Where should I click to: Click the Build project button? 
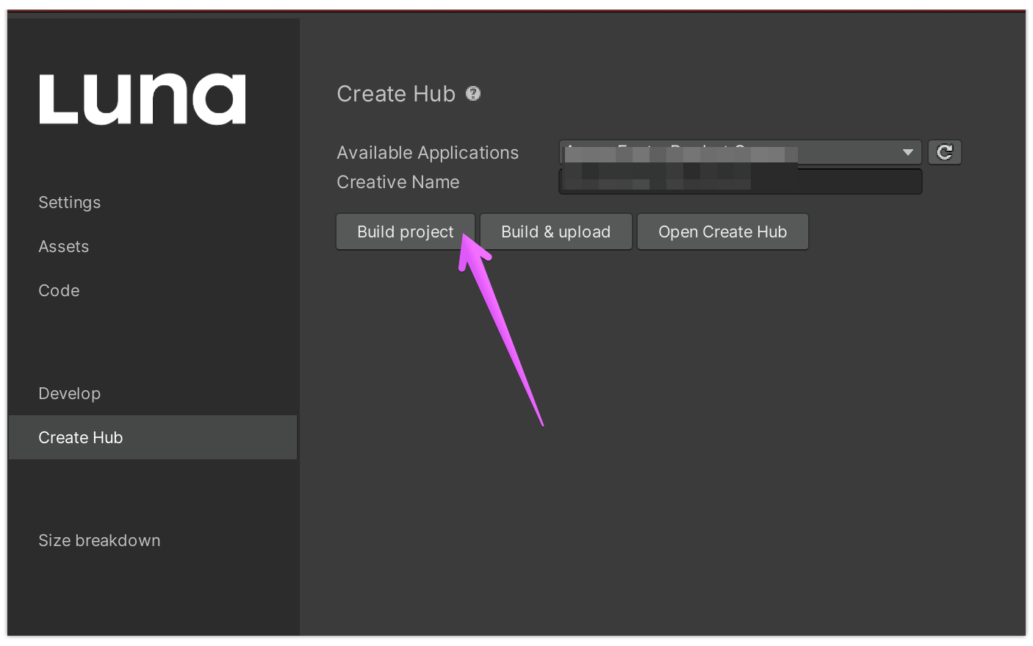(406, 232)
